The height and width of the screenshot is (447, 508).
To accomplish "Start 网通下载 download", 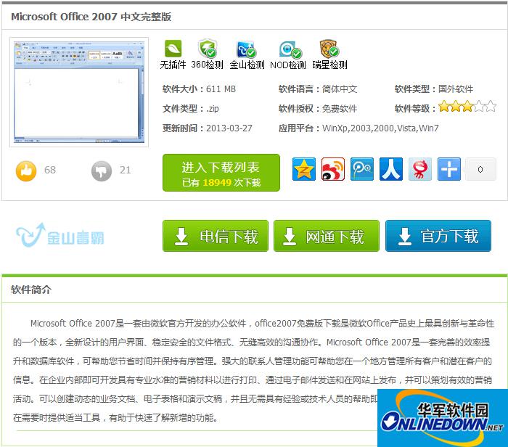I will pos(327,236).
